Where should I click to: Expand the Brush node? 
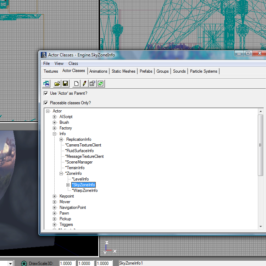coord(54,122)
